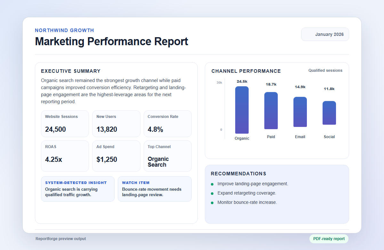
Task: Click the 24.5k value label
Action: tap(242, 81)
